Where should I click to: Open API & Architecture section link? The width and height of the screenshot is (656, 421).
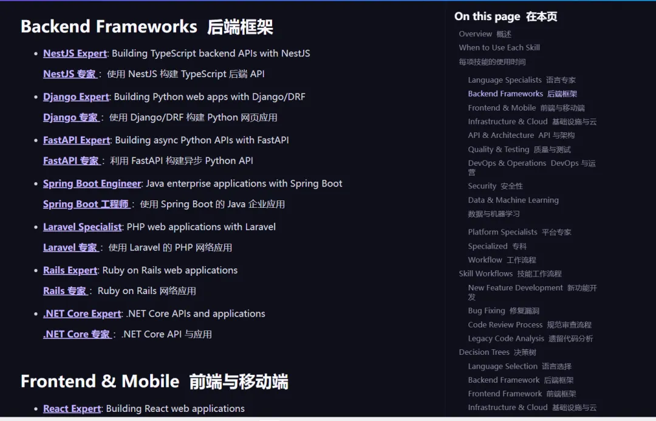(x=521, y=135)
